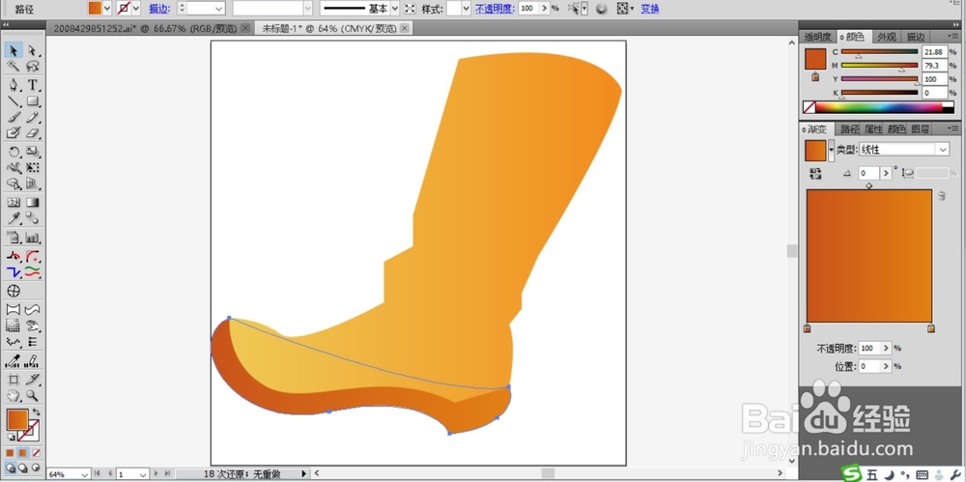
Task: Open the 外观 panel tab
Action: 887,37
